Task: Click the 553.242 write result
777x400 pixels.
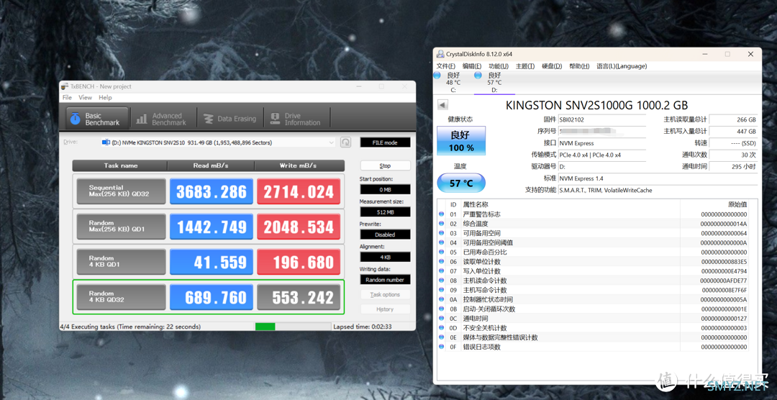Action: pos(299,297)
